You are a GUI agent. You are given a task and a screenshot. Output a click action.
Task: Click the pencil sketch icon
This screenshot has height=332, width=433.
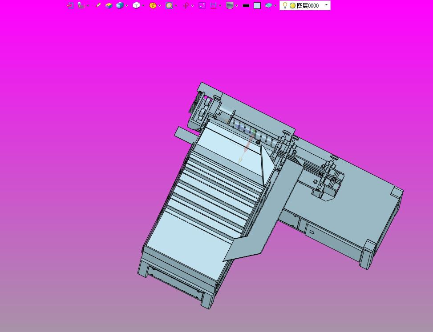click(x=98, y=5)
